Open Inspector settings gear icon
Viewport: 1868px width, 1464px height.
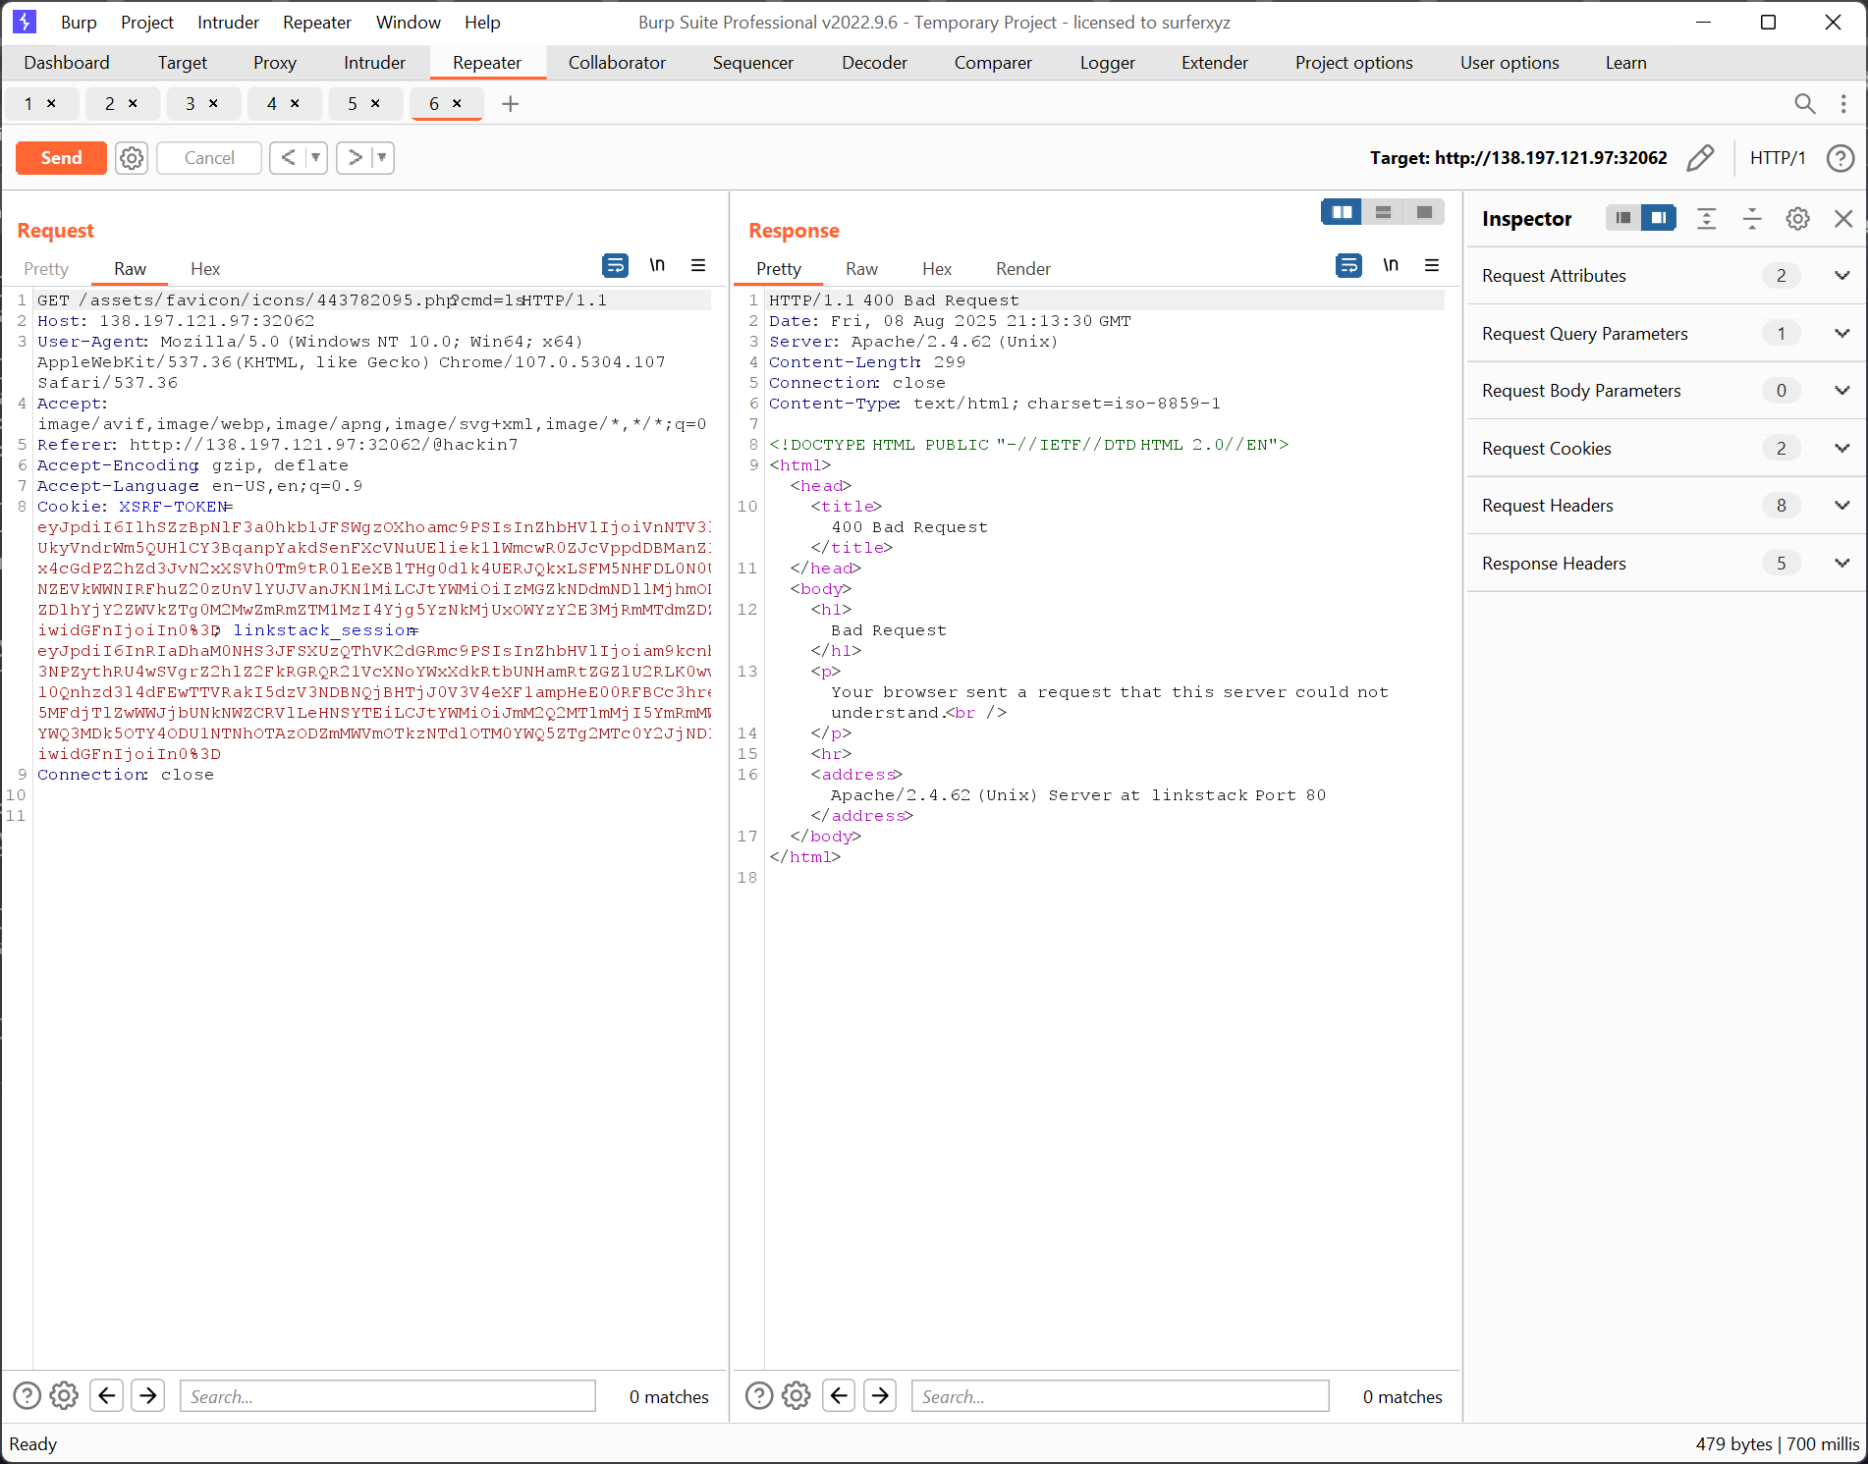[1797, 219]
